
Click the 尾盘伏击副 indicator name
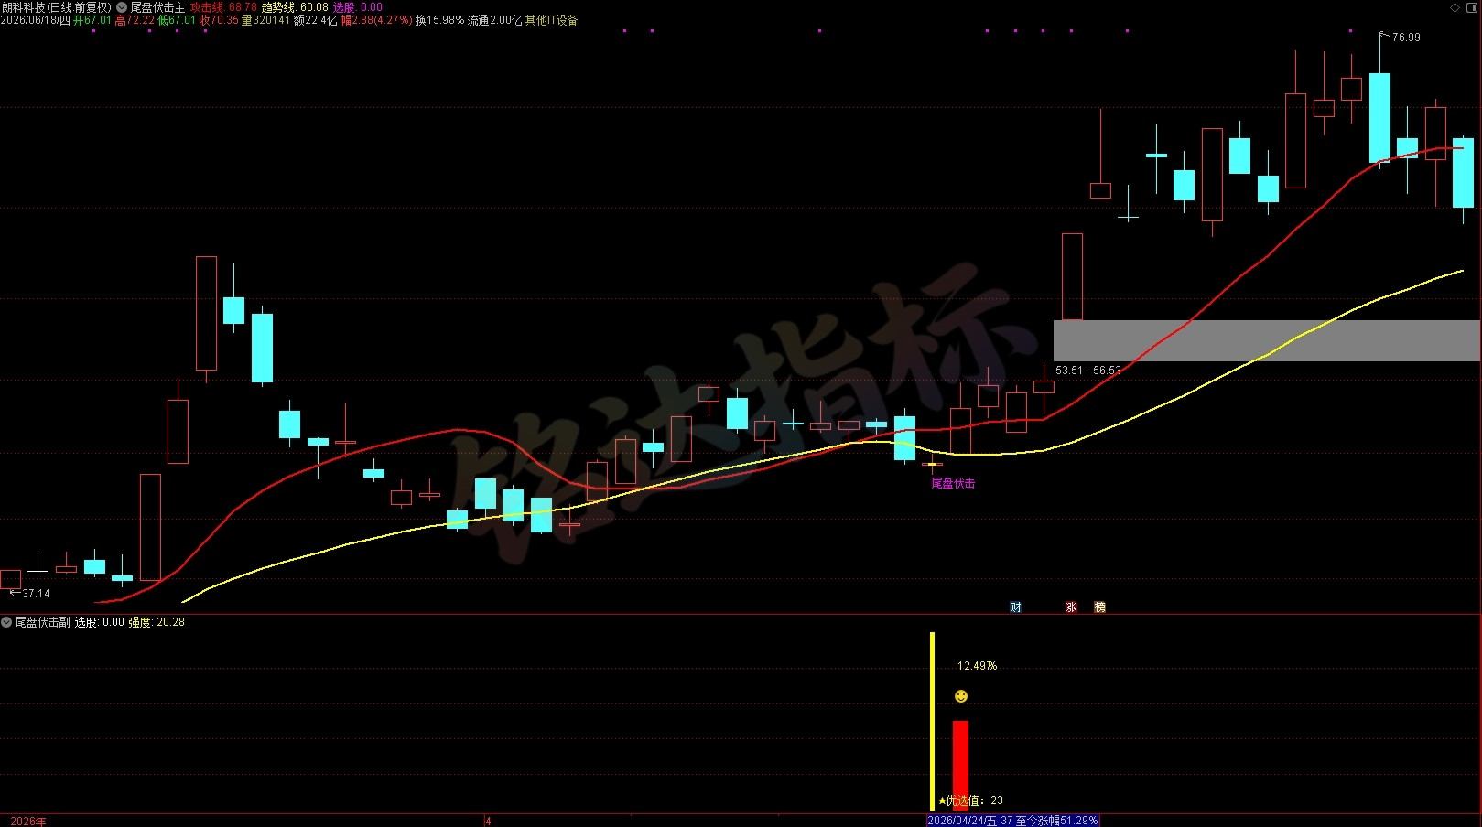(x=42, y=622)
